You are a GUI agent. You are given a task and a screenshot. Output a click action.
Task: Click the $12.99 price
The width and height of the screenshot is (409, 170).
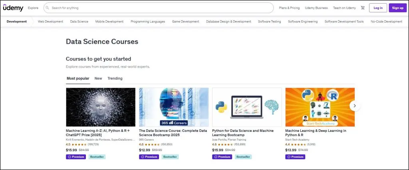(x=145, y=150)
